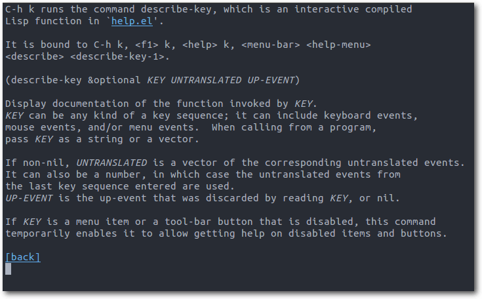Viewport: 482px width, 299px height.
Task: Click the <describe-key-1> binding text
Action: [x=117, y=57]
